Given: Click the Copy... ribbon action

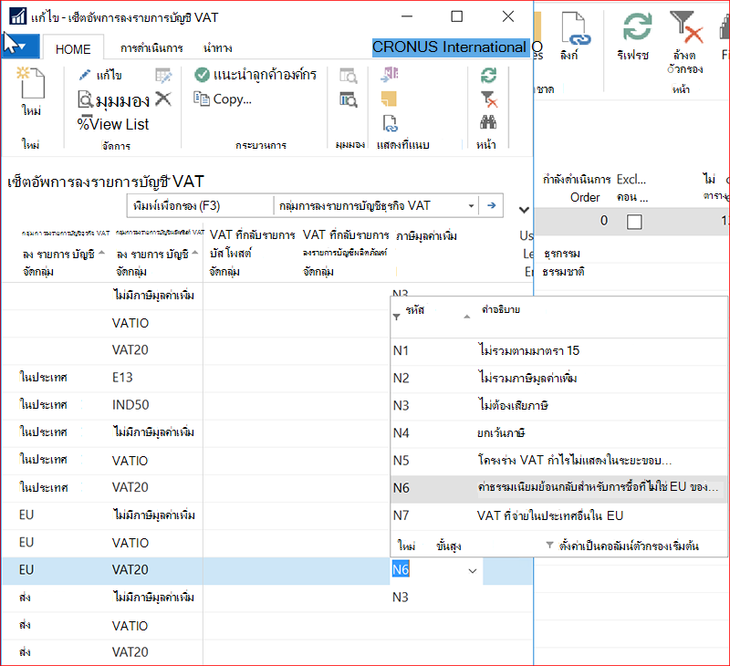Looking at the screenshot, I should click(x=223, y=99).
